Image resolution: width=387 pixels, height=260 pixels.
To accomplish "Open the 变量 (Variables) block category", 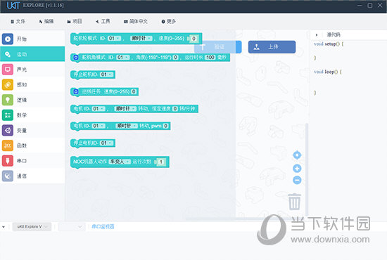I will [32, 130].
